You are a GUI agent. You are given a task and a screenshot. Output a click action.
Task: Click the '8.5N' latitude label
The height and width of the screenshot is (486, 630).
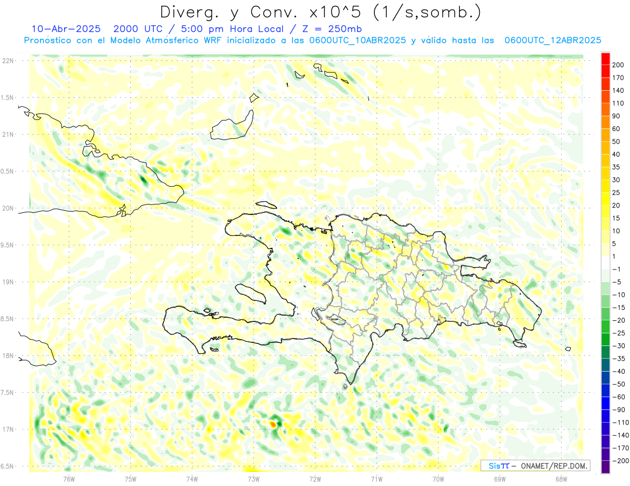[7, 319]
